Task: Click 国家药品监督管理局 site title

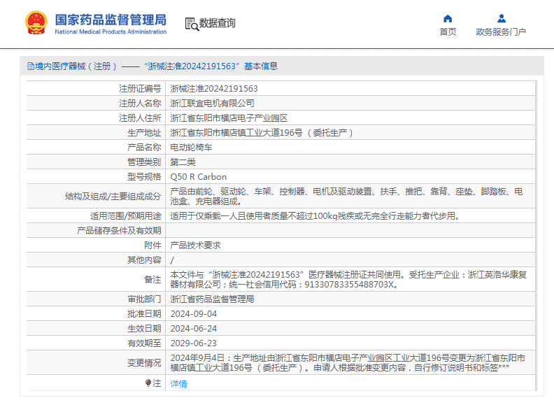Action: click(x=111, y=20)
